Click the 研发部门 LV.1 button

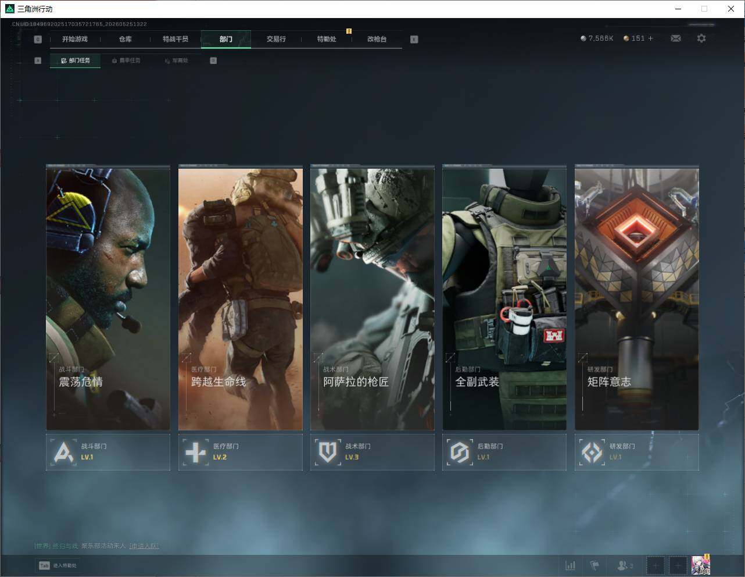[x=637, y=452]
